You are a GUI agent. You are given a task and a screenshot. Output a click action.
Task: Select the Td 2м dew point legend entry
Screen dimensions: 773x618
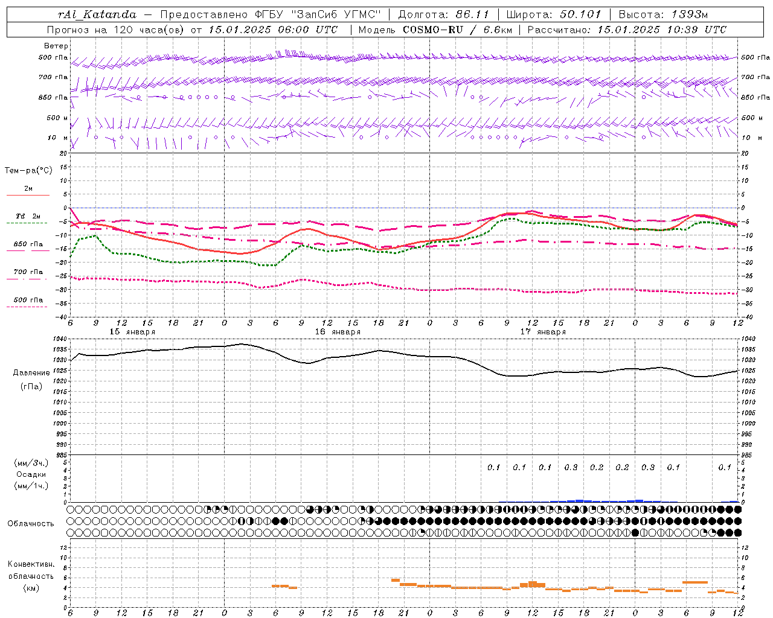coord(28,216)
